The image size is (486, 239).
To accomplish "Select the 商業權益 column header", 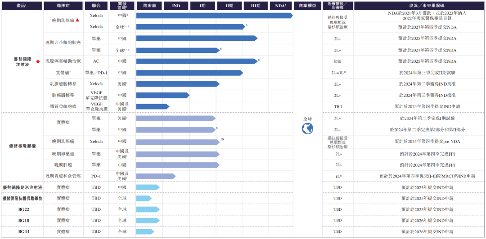I will click(307, 5).
